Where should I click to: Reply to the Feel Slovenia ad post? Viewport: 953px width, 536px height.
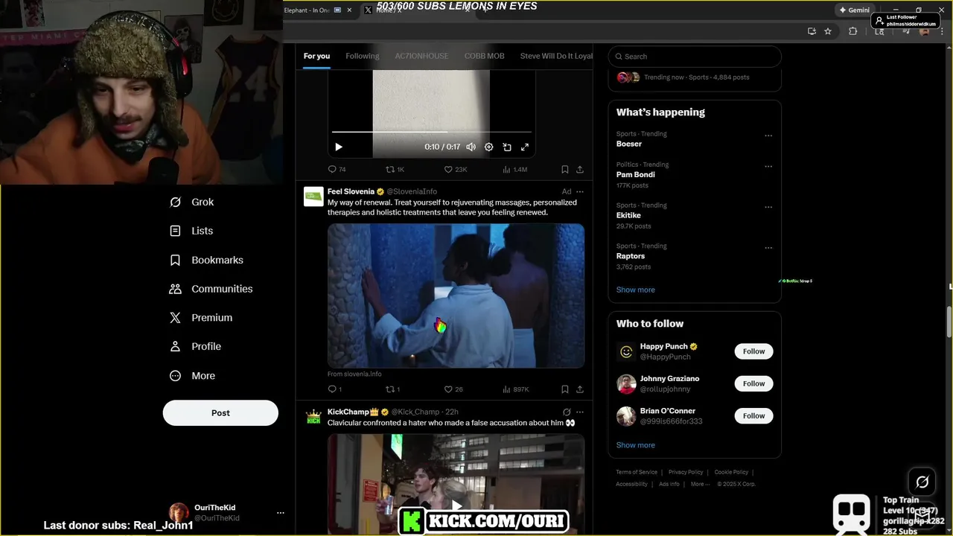click(x=335, y=389)
